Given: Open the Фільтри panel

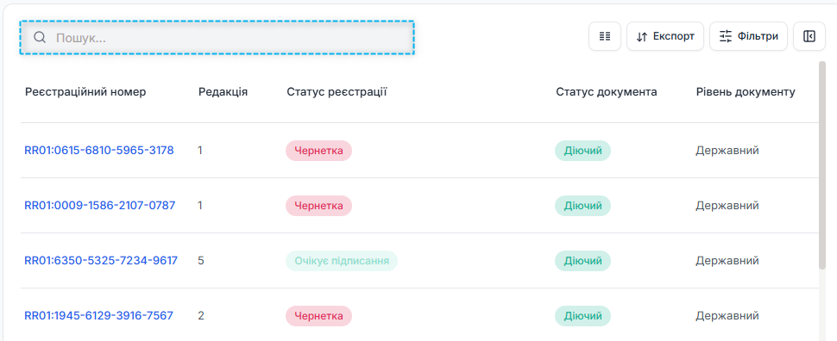Looking at the screenshot, I should tap(748, 36).
